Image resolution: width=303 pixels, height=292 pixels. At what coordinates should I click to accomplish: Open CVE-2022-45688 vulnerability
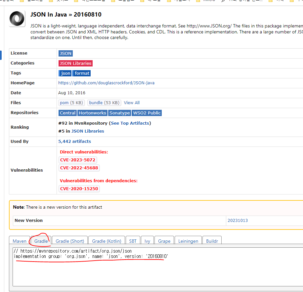(79, 168)
